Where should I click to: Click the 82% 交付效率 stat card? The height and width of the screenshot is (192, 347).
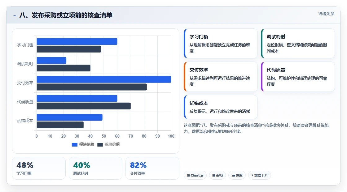[152, 168]
